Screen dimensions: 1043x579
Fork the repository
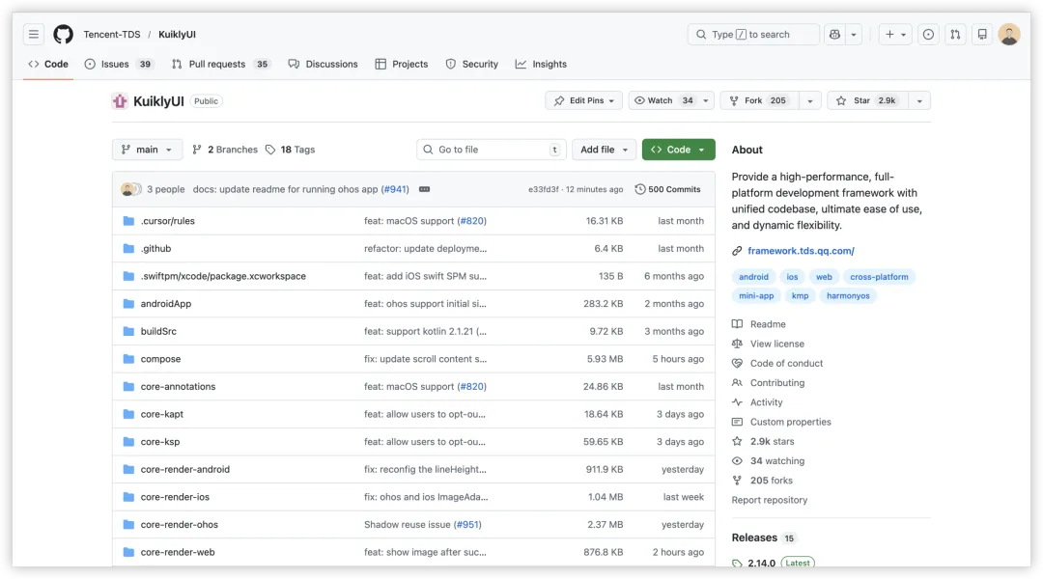pyautogui.click(x=759, y=100)
